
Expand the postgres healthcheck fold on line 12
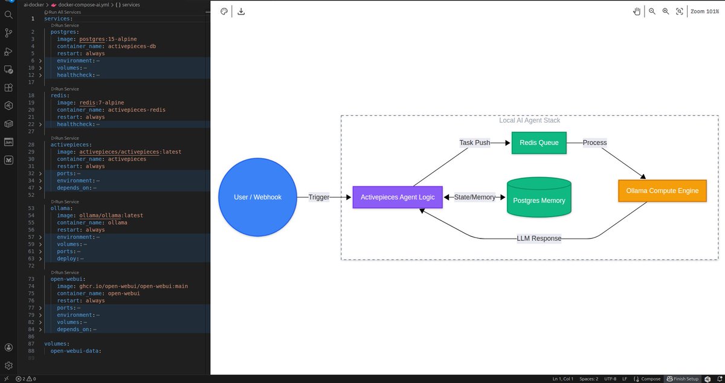pyautogui.click(x=40, y=75)
